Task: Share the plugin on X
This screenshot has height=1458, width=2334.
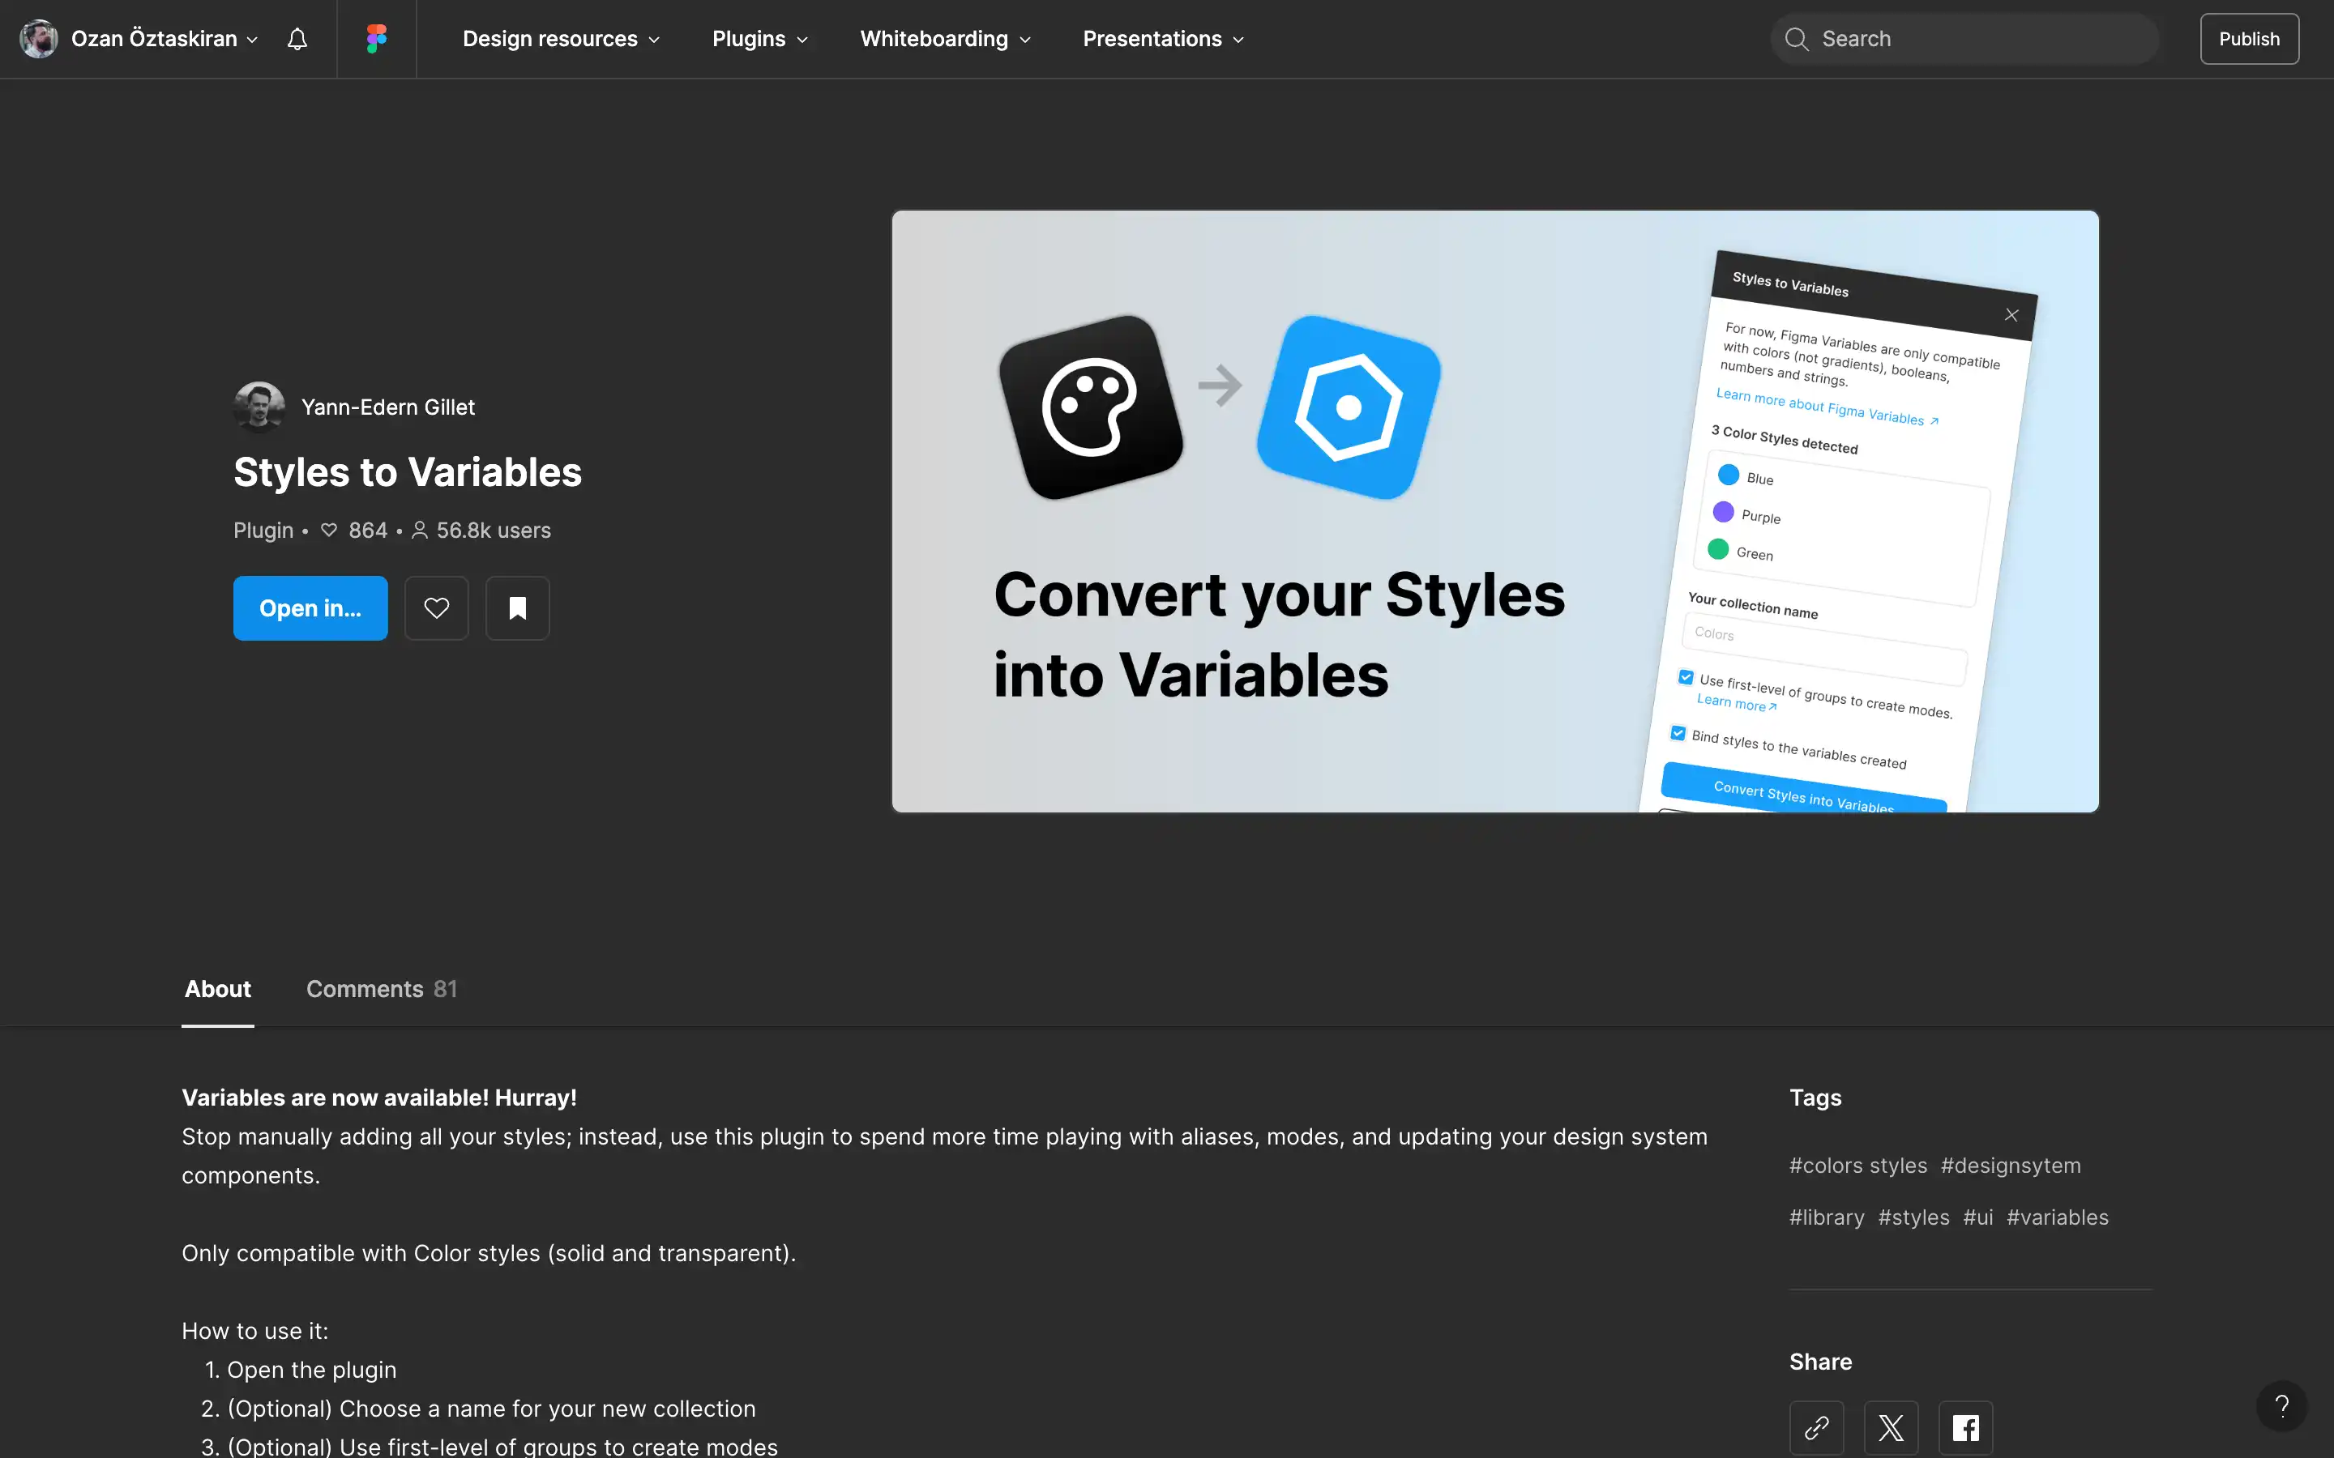Action: click(1891, 1427)
